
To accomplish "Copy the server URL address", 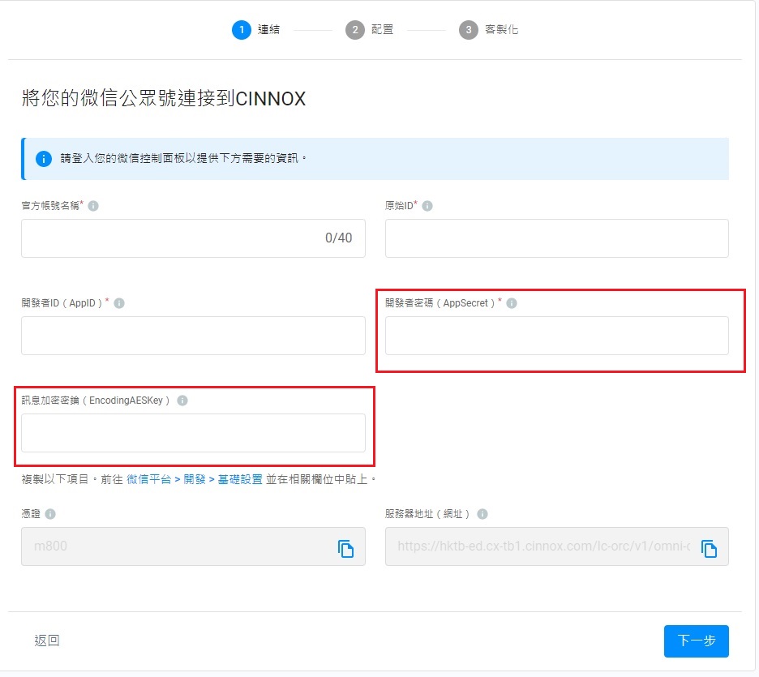I will [710, 548].
